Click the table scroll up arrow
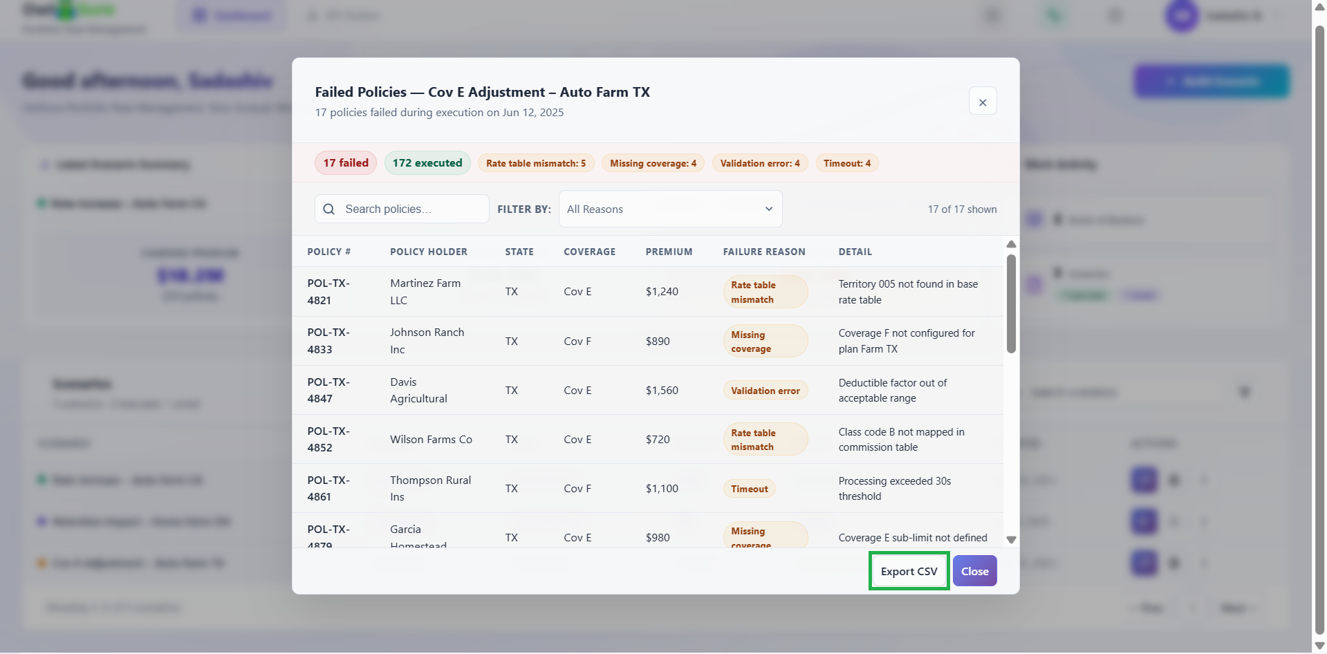 coord(1011,244)
